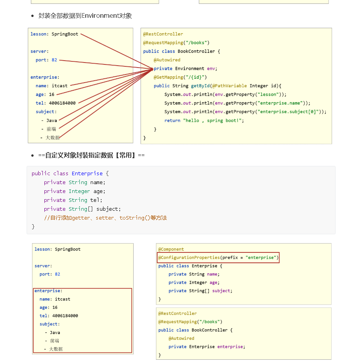339x362 pixels.
Task: Click the Environment object section bullet text
Action: [x=85, y=16]
